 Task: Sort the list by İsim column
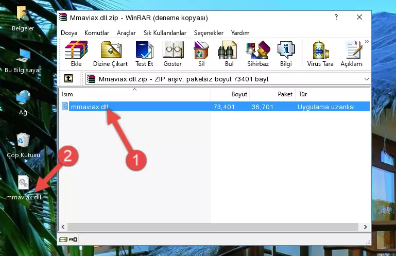[x=135, y=94]
